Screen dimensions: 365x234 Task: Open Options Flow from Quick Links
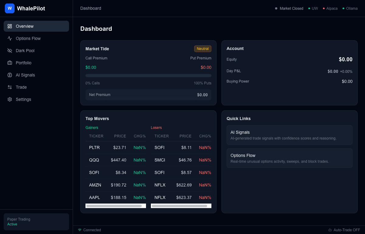pos(289,158)
